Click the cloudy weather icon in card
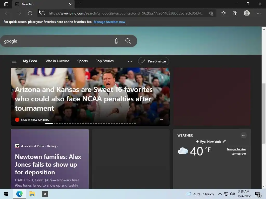Image resolution: width=266 pixels, height=199 pixels. pyautogui.click(x=183, y=151)
